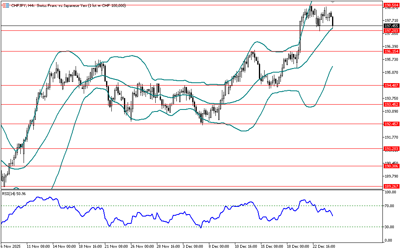404x251 pixels.
Task: Click the latest candlestick on the chart
Action: [333, 22]
